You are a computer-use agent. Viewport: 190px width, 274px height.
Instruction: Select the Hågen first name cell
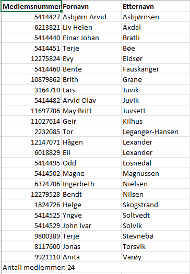[91, 142]
